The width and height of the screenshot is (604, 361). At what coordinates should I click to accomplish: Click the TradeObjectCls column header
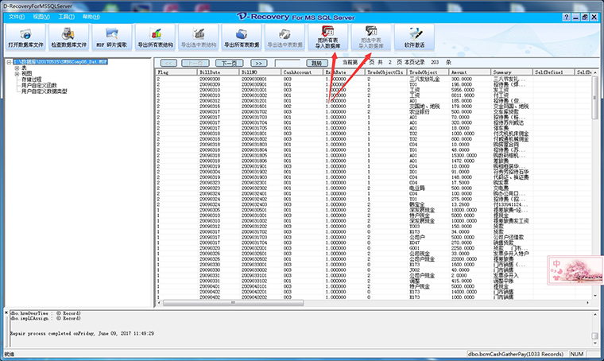click(386, 72)
